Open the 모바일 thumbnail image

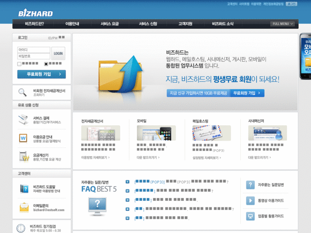[156, 133]
